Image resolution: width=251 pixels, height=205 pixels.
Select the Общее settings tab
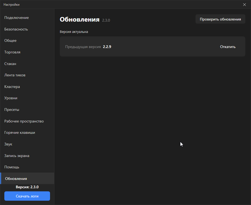pos(27,40)
